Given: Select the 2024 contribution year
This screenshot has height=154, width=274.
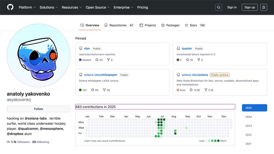Looking at the screenshot, I should [x=249, y=117].
